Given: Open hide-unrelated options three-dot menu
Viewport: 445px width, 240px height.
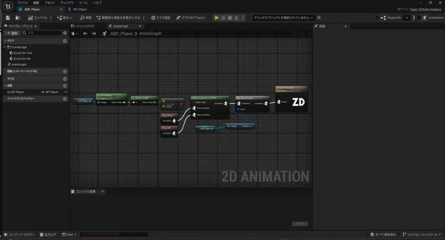Looking at the screenshot, I should click(144, 18).
